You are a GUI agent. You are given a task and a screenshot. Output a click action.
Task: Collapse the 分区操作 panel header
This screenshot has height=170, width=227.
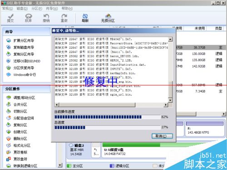click(27, 89)
